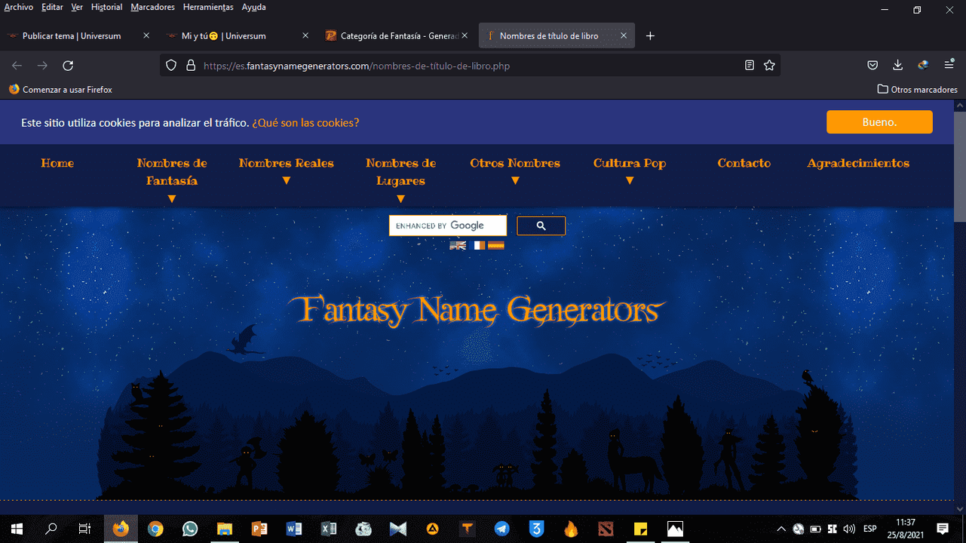This screenshot has height=543, width=966.
Task: Open WhatsApp from the taskbar
Action: (190, 529)
